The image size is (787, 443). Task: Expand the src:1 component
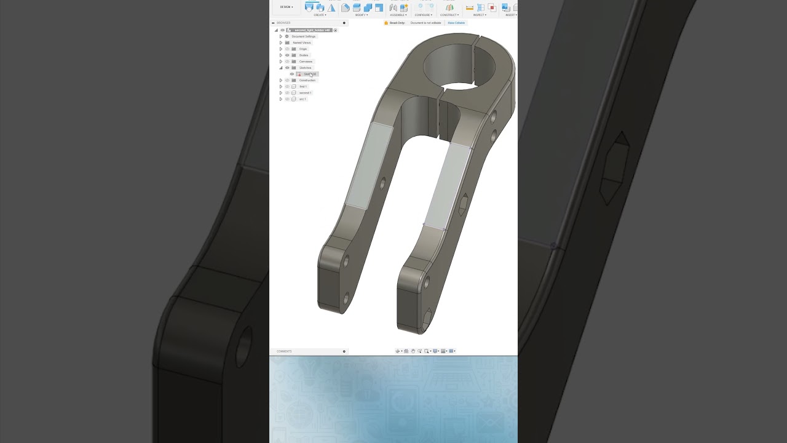coord(281,99)
